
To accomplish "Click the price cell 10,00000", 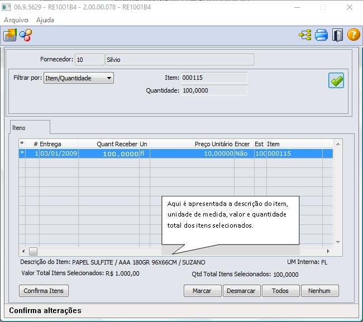I will (192, 153).
